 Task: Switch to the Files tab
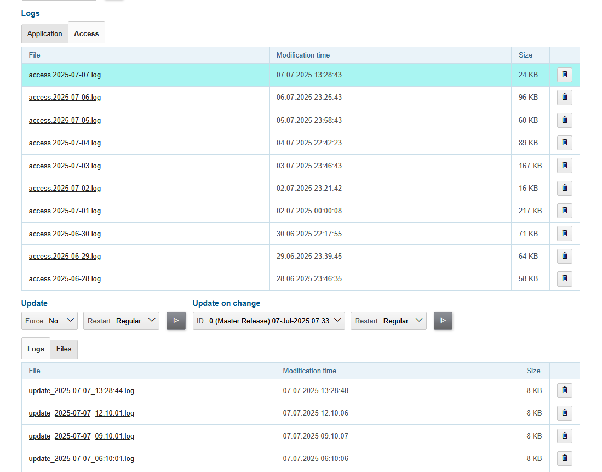click(64, 349)
